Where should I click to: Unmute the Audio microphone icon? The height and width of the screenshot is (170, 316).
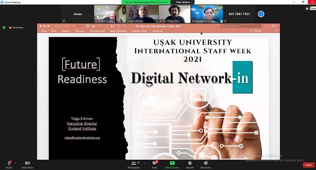[9, 163]
